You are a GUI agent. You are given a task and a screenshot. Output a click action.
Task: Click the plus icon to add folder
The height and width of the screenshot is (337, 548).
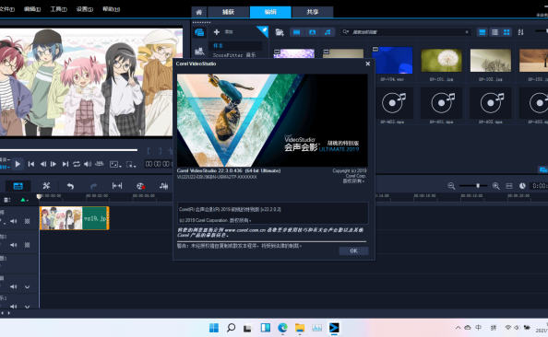tap(216, 32)
